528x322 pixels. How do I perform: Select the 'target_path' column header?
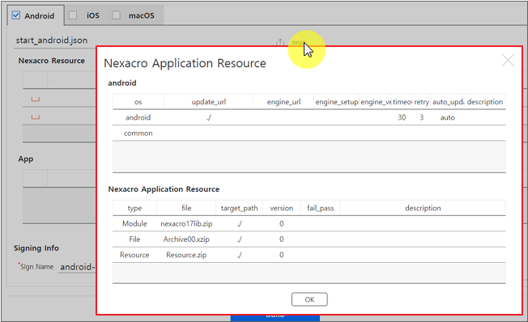(239, 208)
